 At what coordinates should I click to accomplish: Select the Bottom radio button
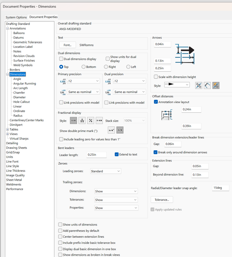click(84, 67)
